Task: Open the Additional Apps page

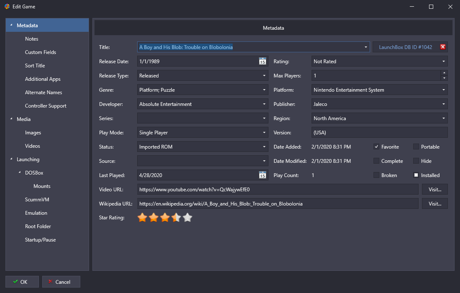Action: [x=43, y=79]
